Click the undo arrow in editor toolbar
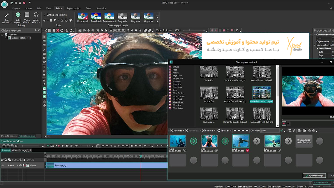This screenshot has height=188, width=334. coord(67,30)
